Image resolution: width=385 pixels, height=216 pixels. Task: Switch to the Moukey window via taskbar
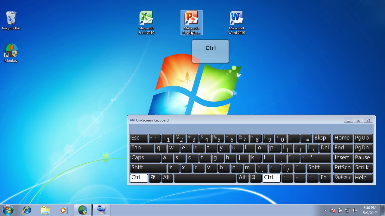(x=82, y=210)
